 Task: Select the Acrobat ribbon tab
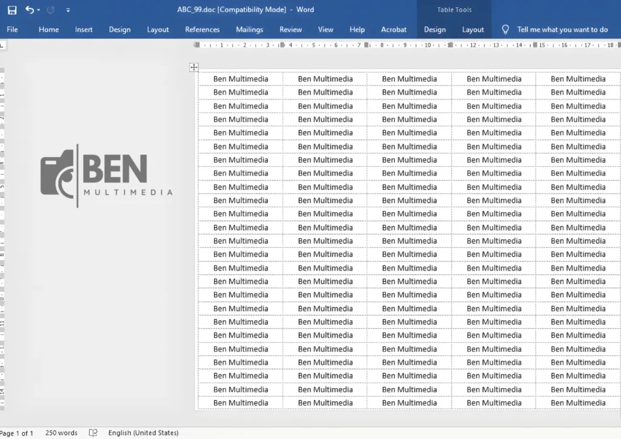[394, 29]
